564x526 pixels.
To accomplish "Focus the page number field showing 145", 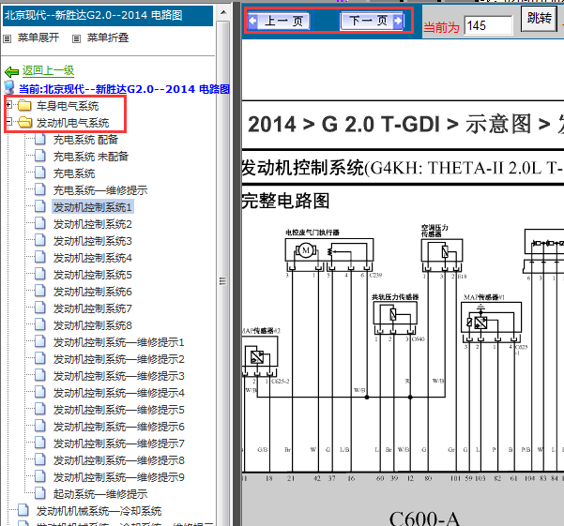I will click(x=488, y=26).
